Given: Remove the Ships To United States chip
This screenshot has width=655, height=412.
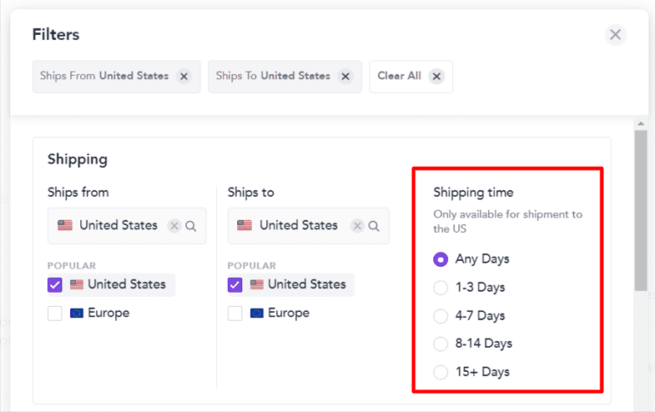Looking at the screenshot, I should click(345, 77).
